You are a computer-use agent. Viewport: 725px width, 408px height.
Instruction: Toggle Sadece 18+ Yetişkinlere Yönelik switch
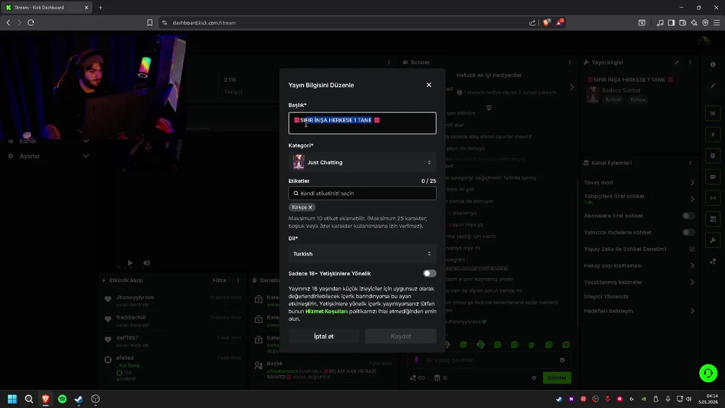(429, 274)
